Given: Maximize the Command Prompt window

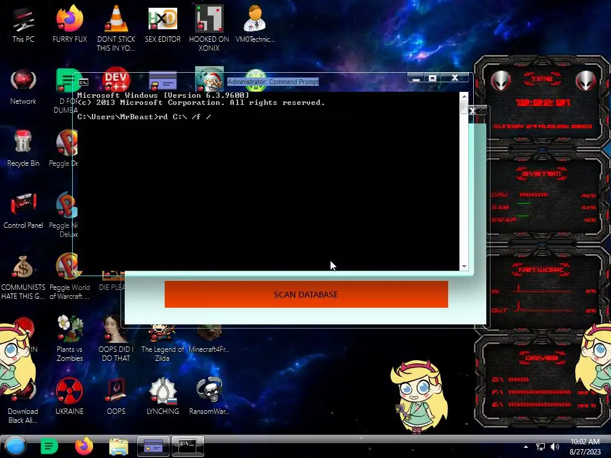Looking at the screenshot, I should point(433,78).
